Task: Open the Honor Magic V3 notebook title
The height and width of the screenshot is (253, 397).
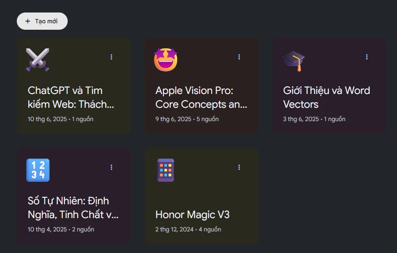Action: [192, 215]
